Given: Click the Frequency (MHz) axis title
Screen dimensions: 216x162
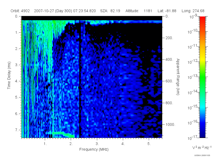Looking at the screenshot, I should (x=94, y=149).
